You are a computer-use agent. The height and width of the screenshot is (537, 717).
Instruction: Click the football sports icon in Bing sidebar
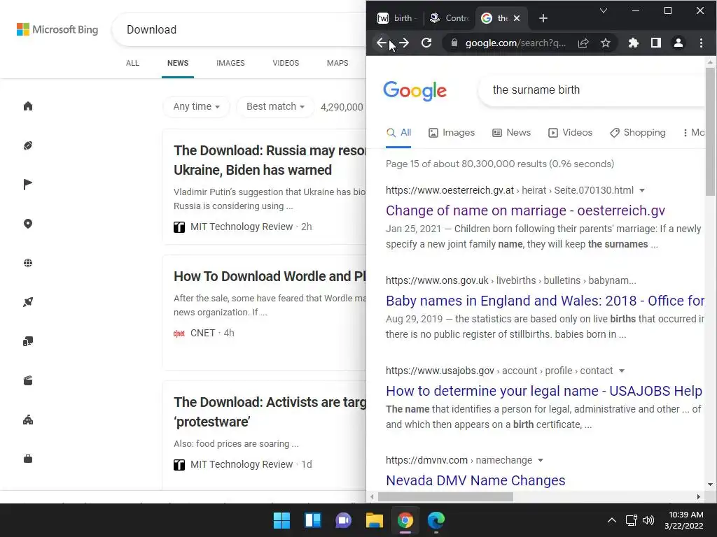pos(28,145)
